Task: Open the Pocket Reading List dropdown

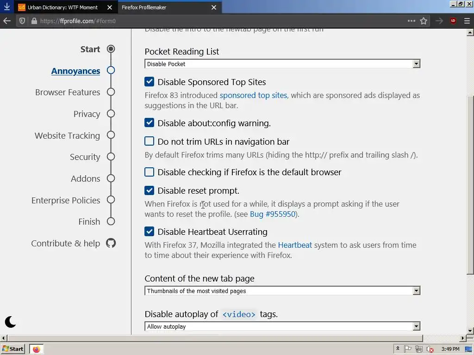Action: (x=282, y=64)
